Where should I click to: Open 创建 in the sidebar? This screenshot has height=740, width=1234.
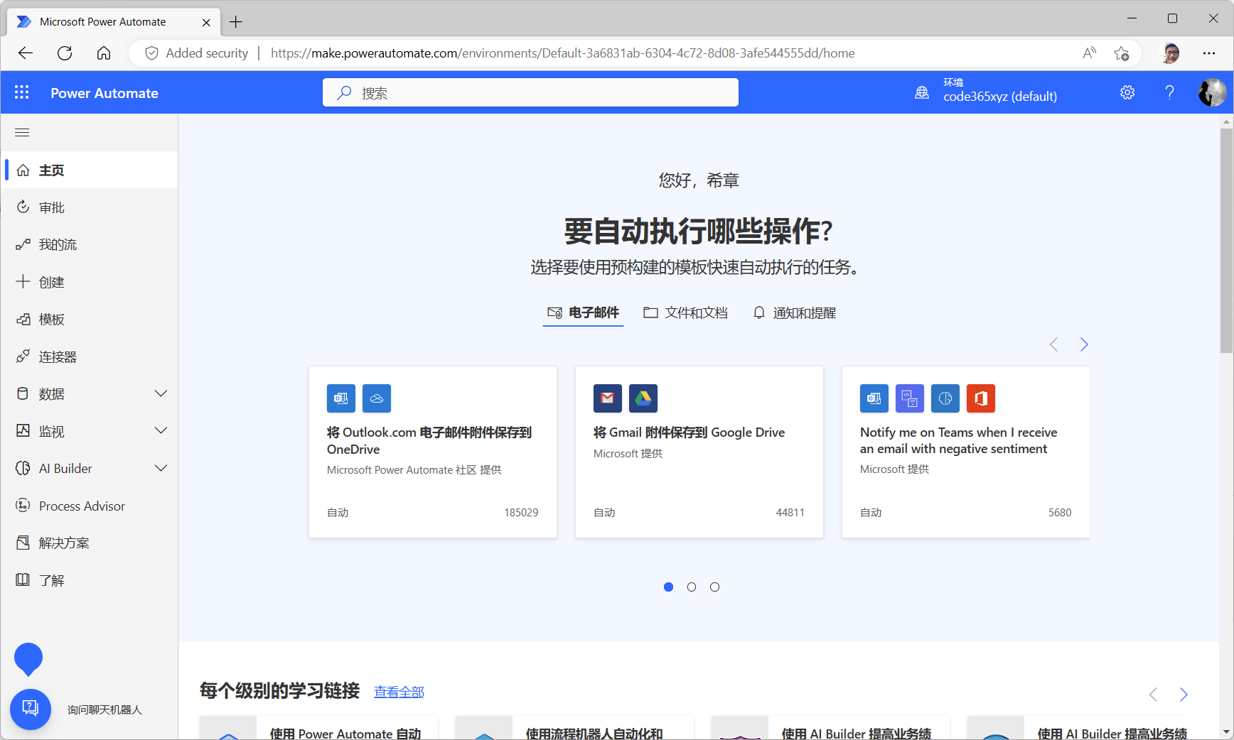point(89,282)
